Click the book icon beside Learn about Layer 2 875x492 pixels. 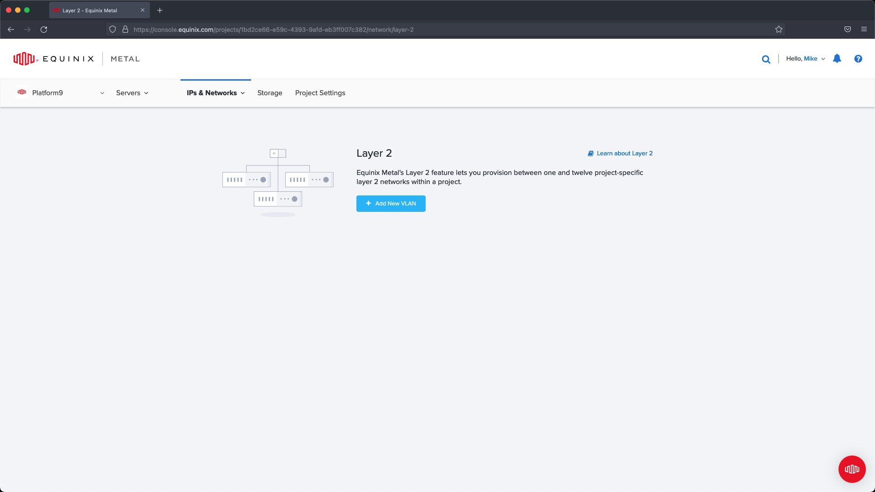click(x=591, y=154)
